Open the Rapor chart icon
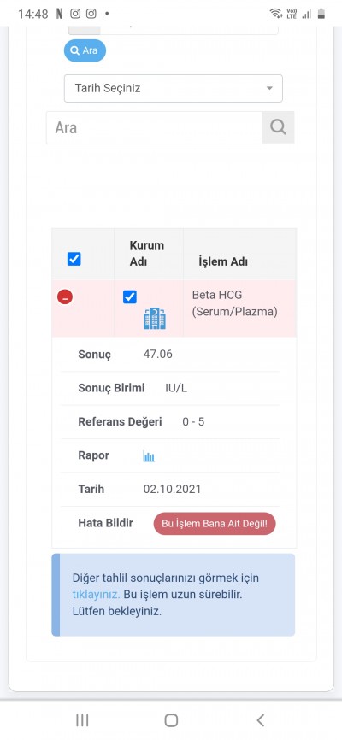The image size is (342, 740). [x=149, y=456]
